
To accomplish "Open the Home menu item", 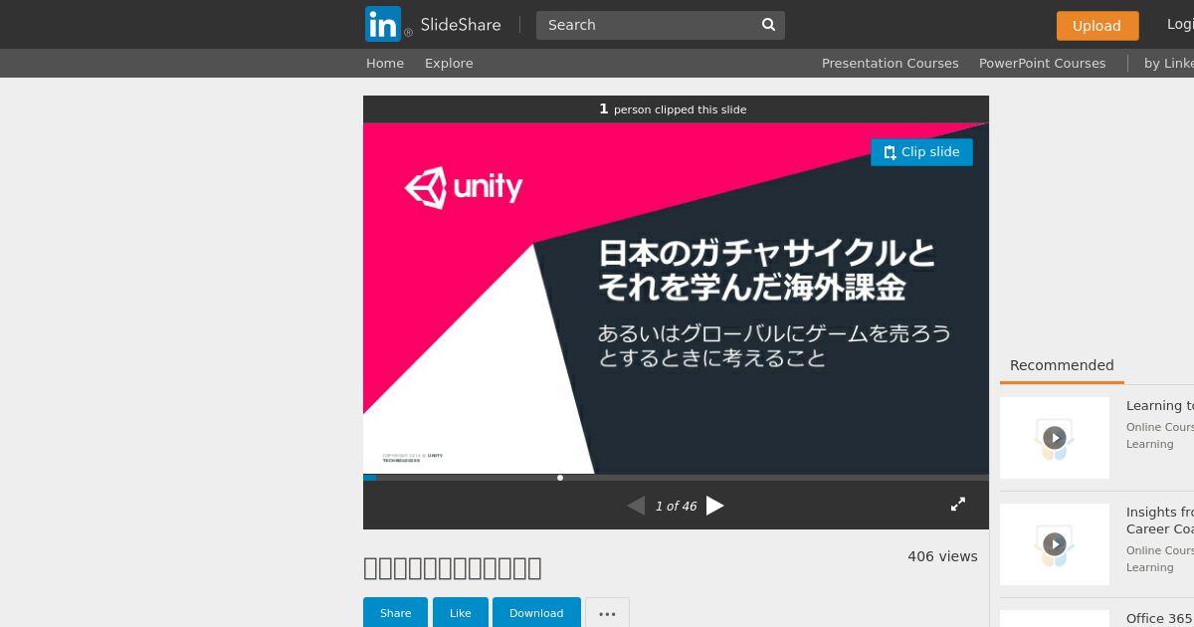I will 385,63.
